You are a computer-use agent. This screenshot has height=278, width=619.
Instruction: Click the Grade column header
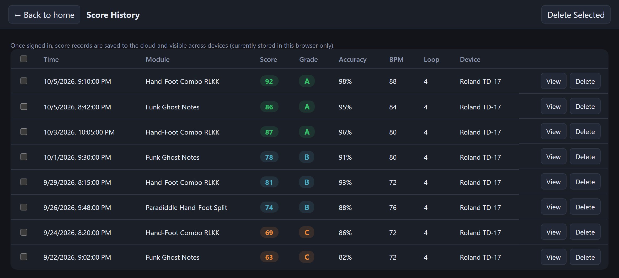tap(308, 59)
